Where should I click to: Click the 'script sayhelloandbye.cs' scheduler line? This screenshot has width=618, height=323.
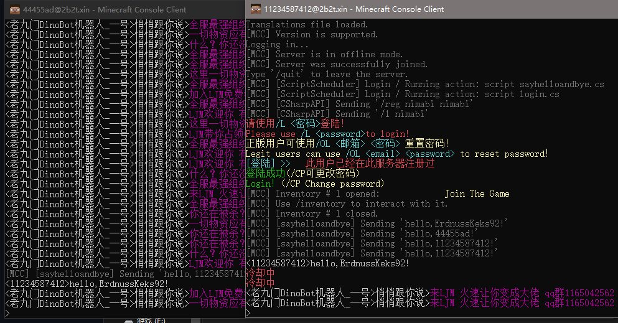(x=425, y=84)
